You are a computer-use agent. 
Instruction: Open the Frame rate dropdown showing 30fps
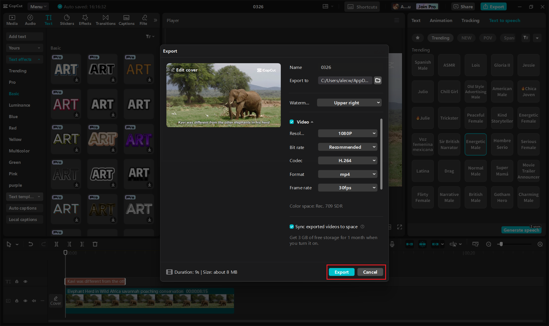click(x=347, y=188)
